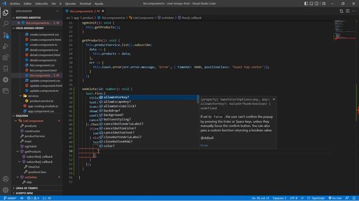359x201 pixels.
Task: Close list.component.ts in open editors
Action: (x=19, y=23)
